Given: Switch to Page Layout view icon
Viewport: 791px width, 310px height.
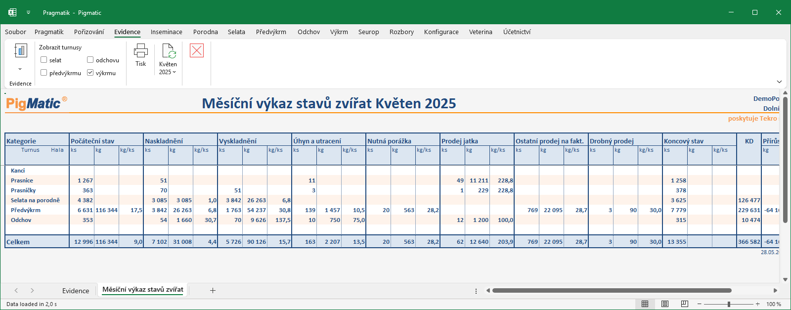Looking at the screenshot, I should point(665,304).
